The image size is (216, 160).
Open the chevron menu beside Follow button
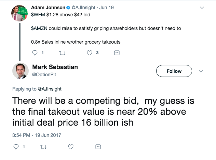pos(201,71)
